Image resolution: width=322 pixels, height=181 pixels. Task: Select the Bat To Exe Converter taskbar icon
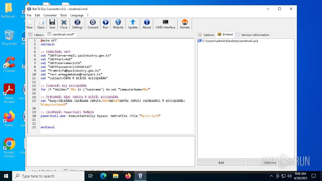(140, 176)
